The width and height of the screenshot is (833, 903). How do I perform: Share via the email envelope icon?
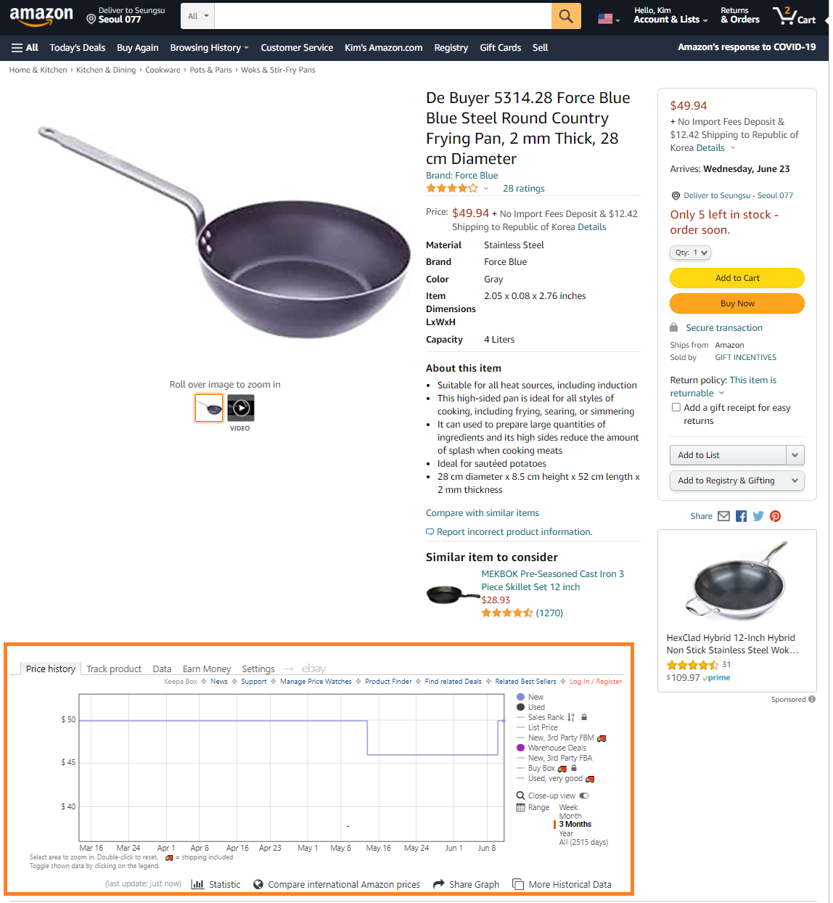[x=723, y=516]
